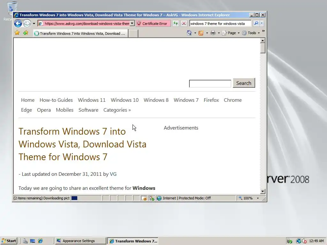Image resolution: width=327 pixels, height=245 pixels.
Task: Click the magnifier Search icon
Action: coord(256,23)
